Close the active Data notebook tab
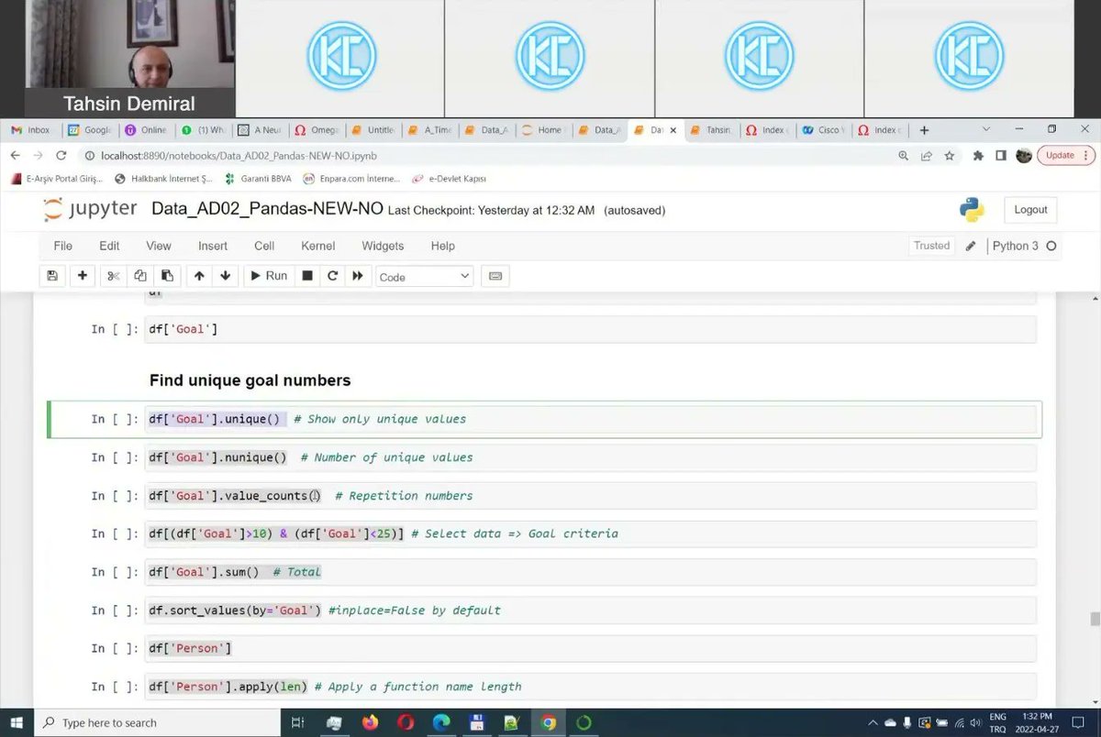 pos(673,130)
